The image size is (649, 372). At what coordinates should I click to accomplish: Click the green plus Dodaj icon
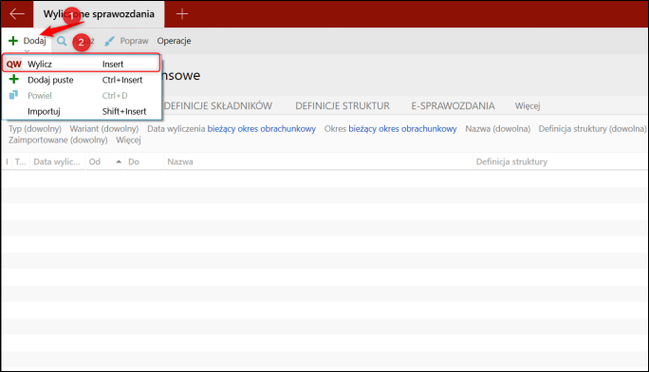click(x=13, y=41)
